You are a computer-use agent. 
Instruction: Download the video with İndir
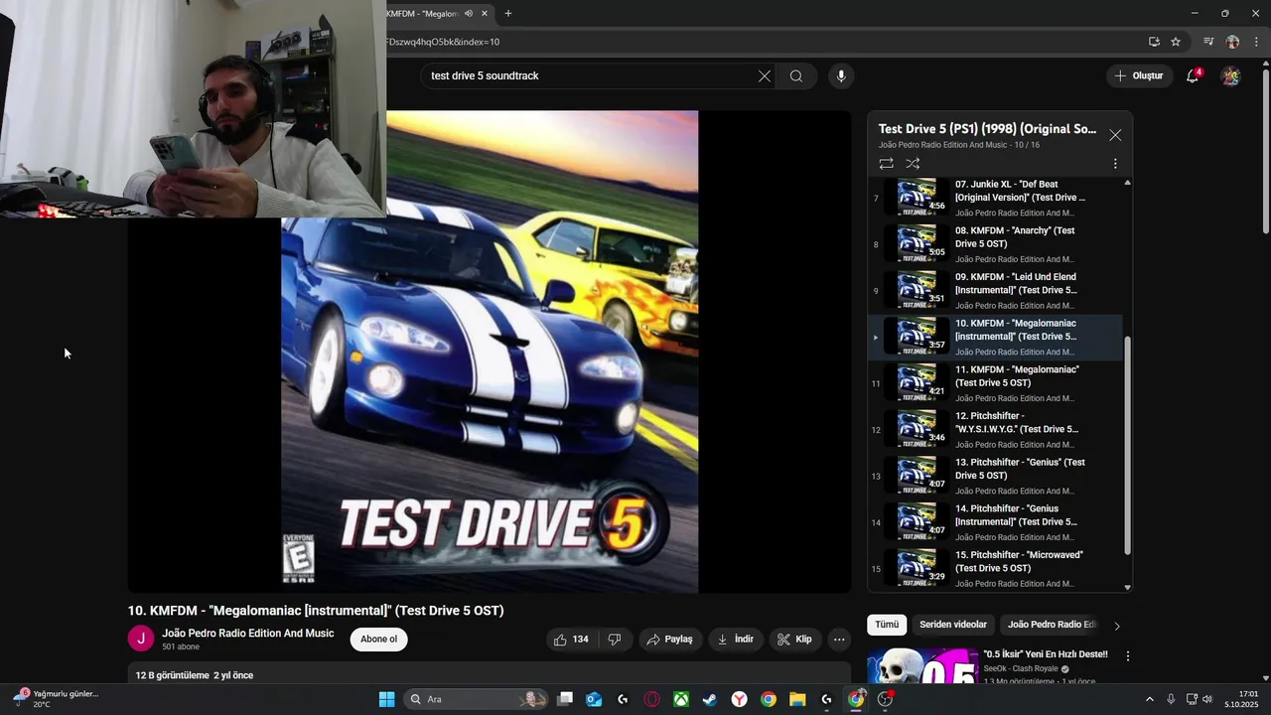point(735,640)
